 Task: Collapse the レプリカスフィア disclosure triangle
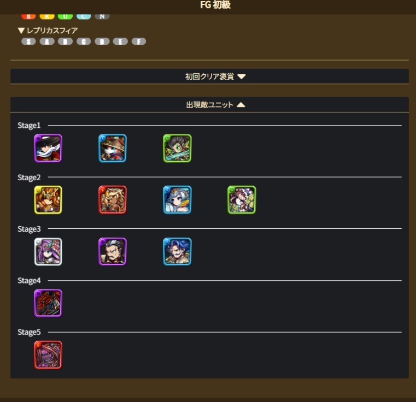(21, 31)
